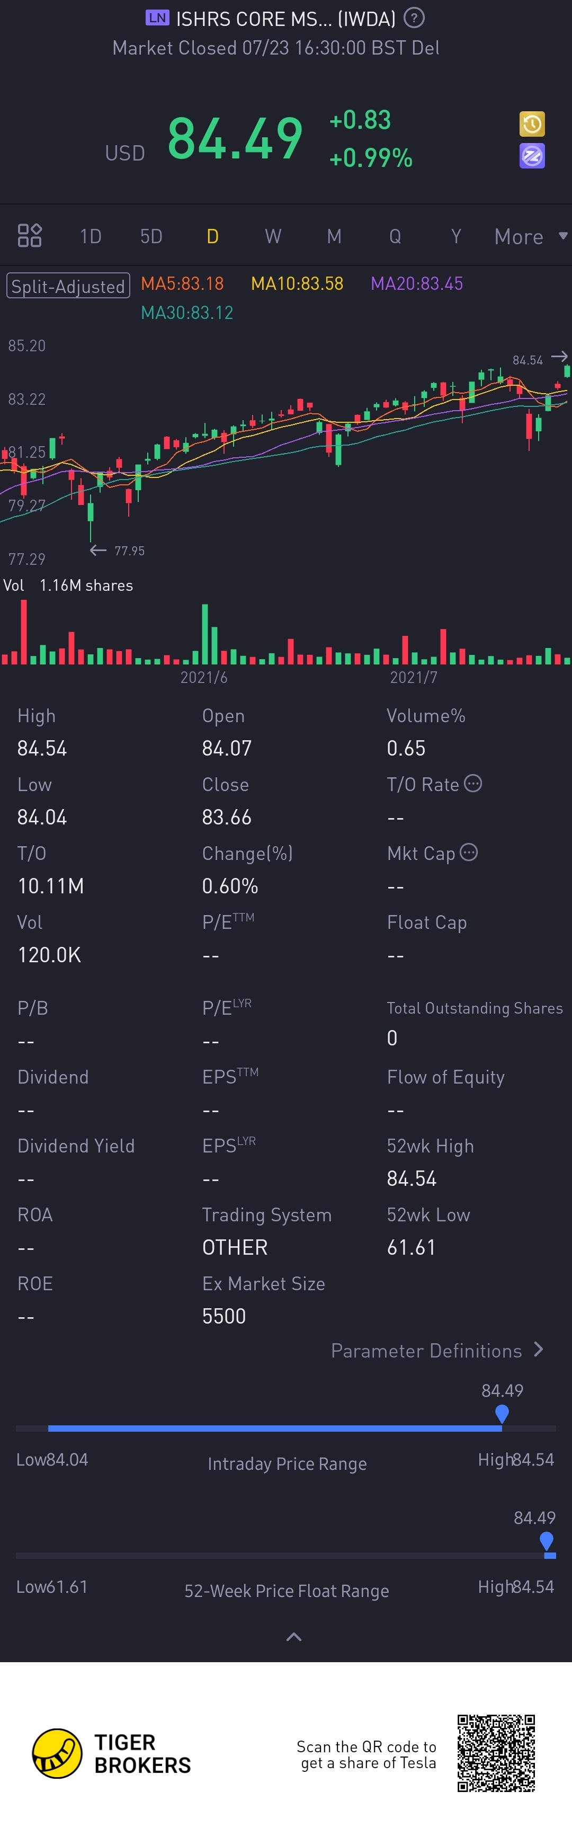Tap the Mkt Cap info icon

pos(468,851)
